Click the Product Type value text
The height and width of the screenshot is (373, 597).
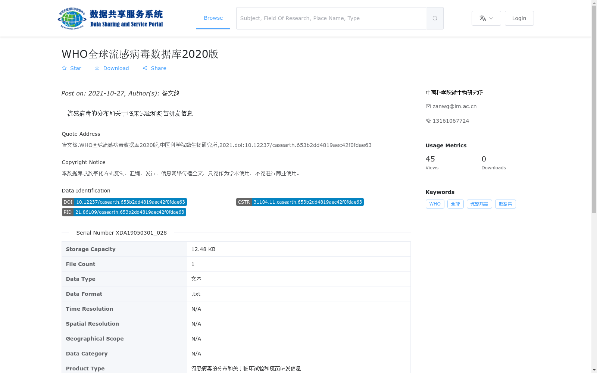246,369
